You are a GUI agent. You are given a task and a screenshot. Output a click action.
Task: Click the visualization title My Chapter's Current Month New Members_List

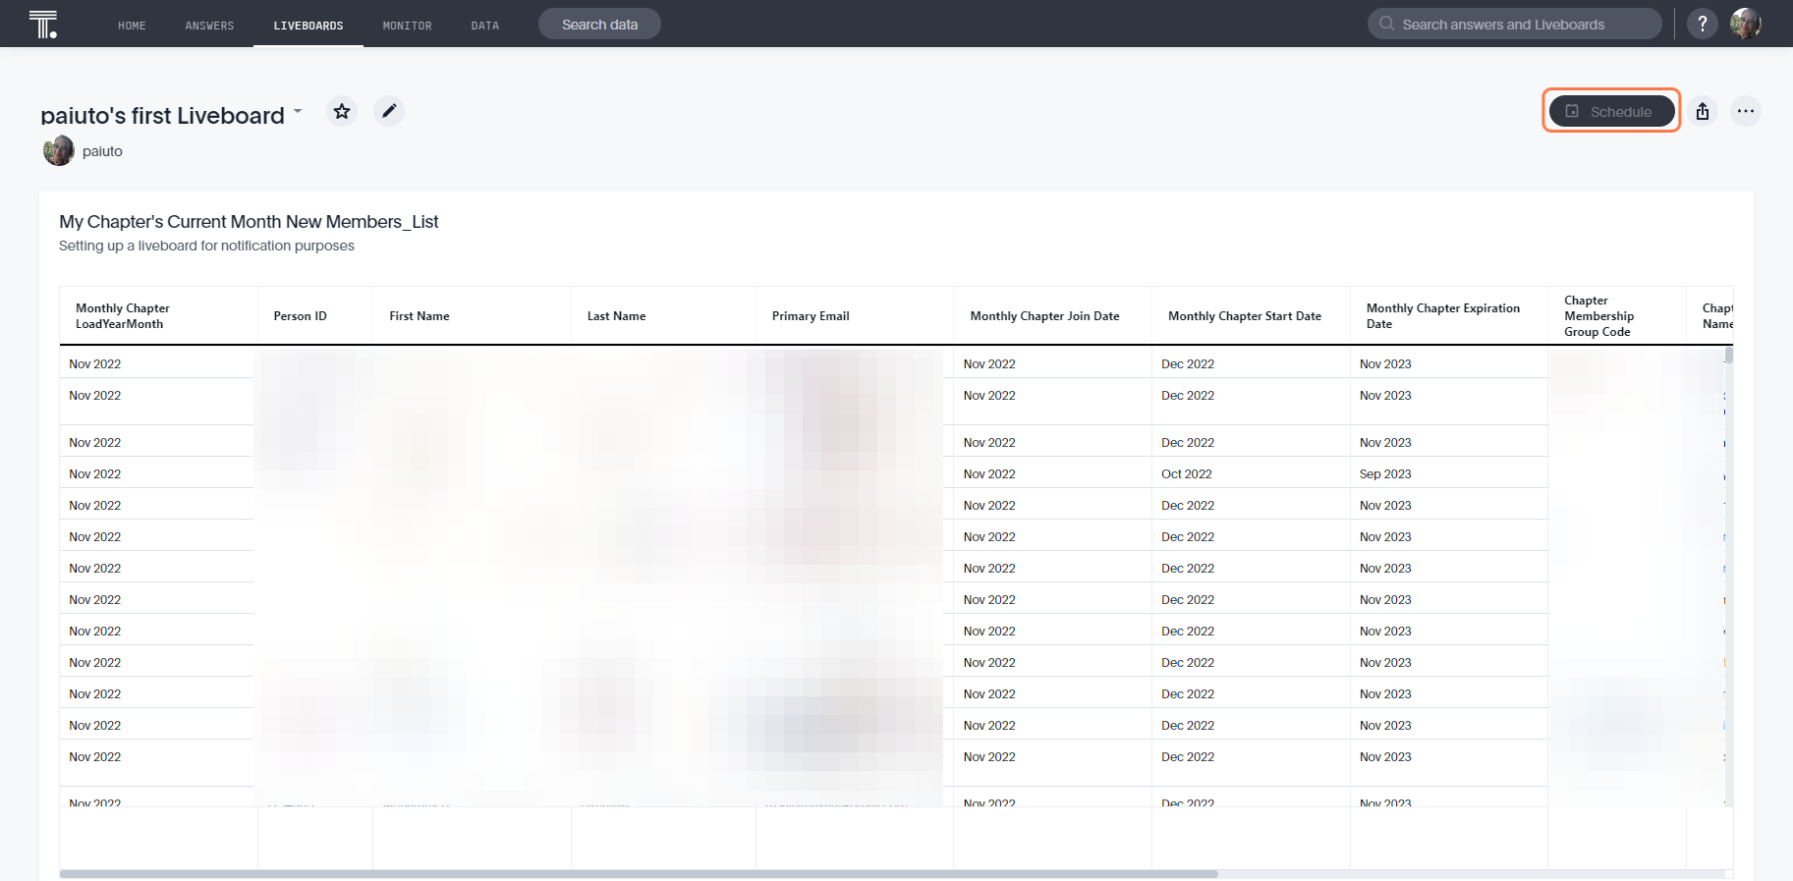249,222
